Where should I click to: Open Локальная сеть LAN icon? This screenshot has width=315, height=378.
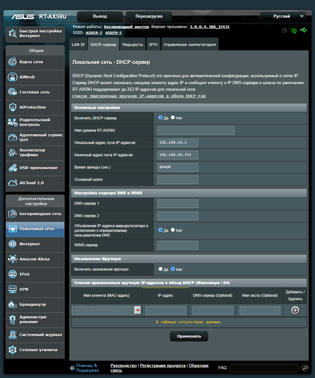pos(13,229)
